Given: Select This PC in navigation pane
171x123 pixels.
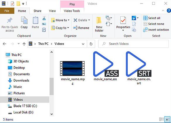Looking at the screenshot, I should [14, 55].
